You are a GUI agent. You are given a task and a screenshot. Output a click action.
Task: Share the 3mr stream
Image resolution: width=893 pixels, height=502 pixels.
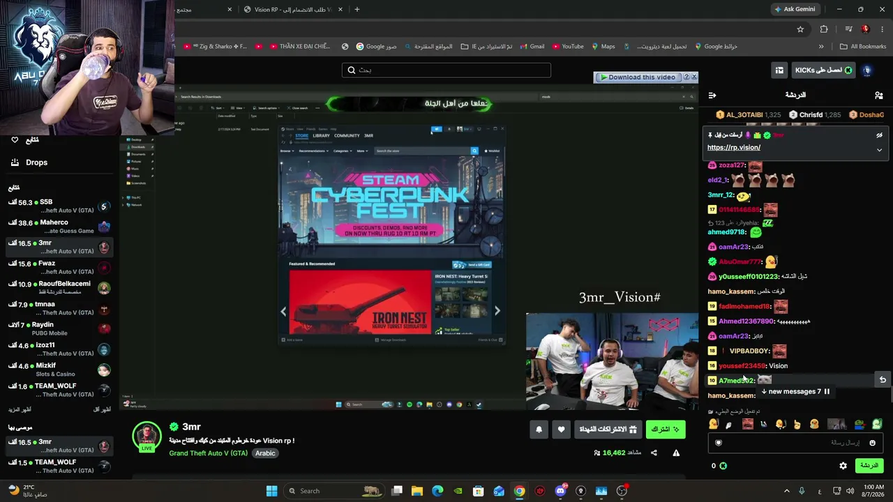point(654,453)
